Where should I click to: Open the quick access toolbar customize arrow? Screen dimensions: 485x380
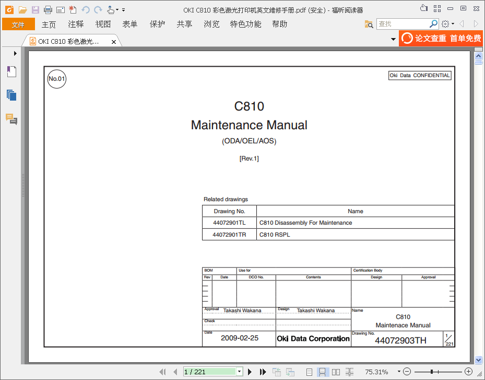tap(123, 10)
